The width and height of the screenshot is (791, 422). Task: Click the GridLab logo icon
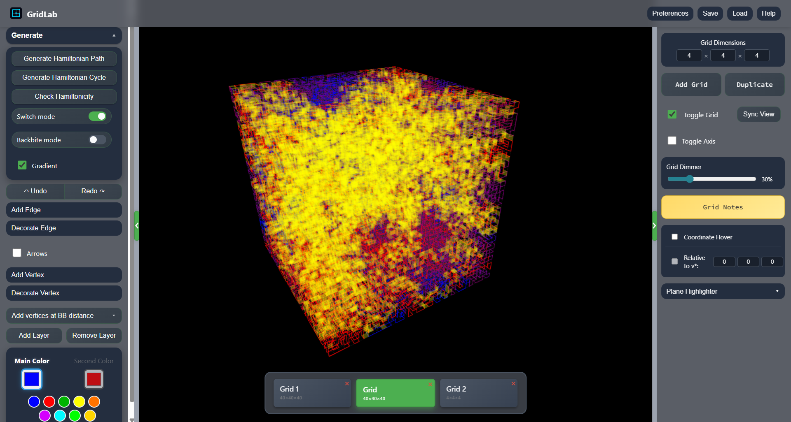(x=16, y=13)
